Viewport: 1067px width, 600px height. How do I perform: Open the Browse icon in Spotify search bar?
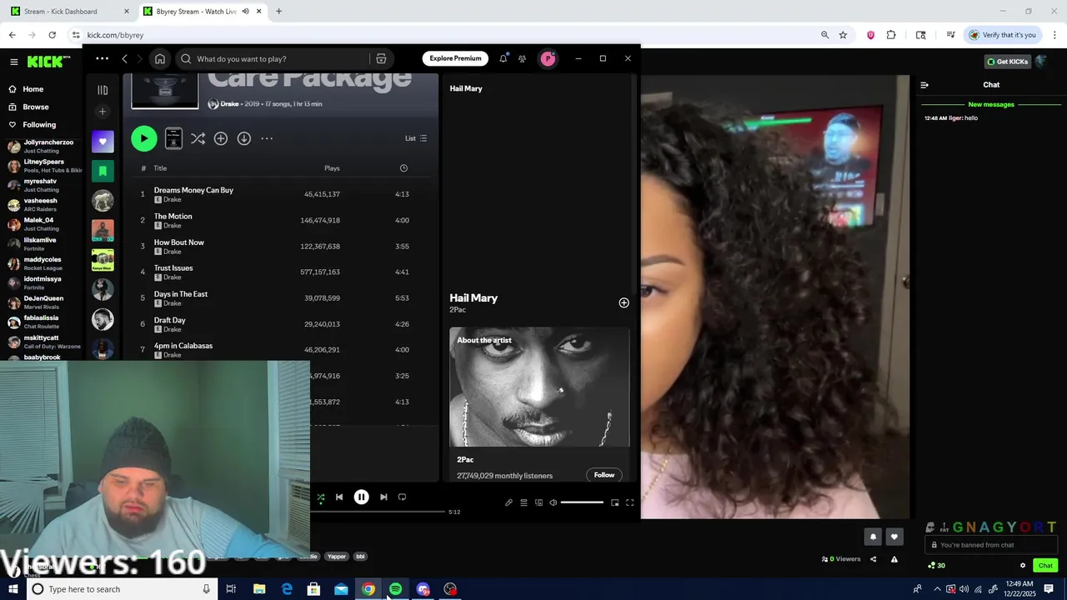(x=381, y=59)
